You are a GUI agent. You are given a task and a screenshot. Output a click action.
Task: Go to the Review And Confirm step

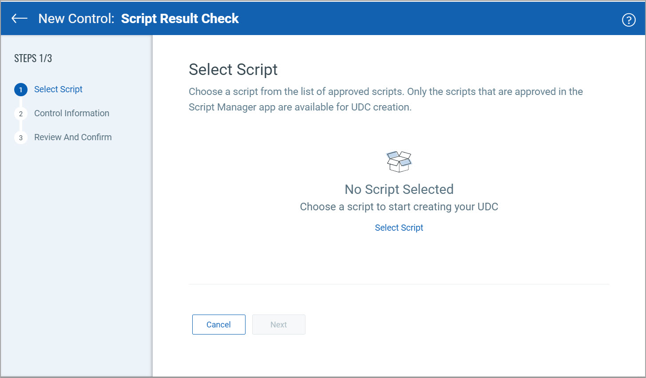[72, 137]
